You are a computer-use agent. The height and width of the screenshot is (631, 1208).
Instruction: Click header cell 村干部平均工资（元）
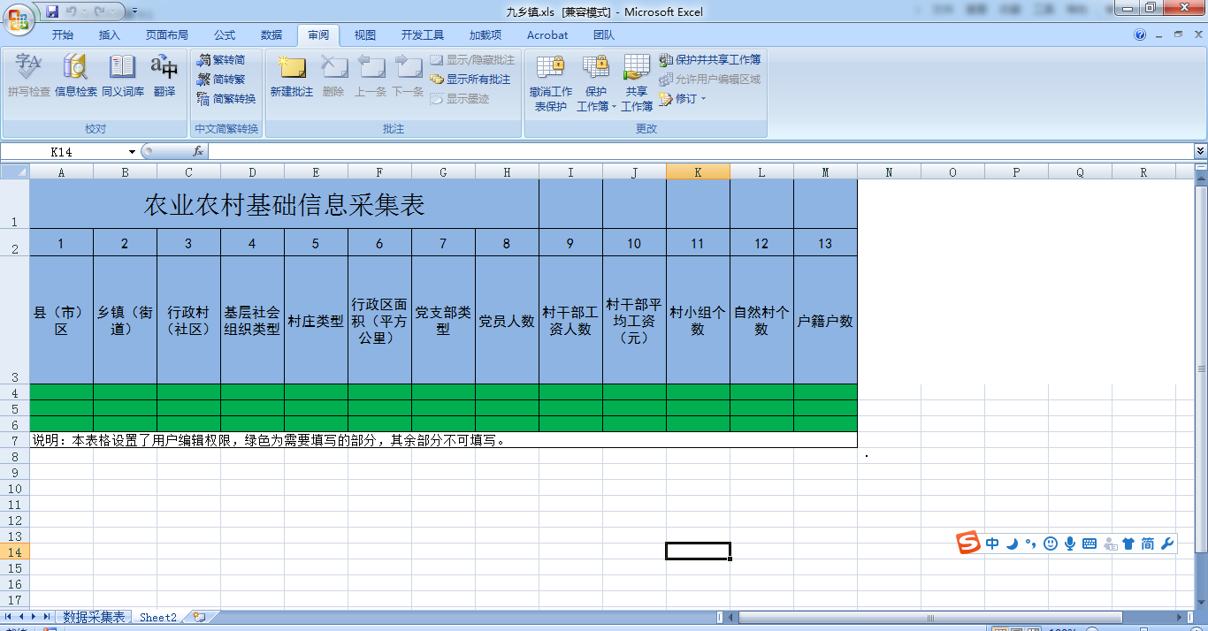point(634,320)
